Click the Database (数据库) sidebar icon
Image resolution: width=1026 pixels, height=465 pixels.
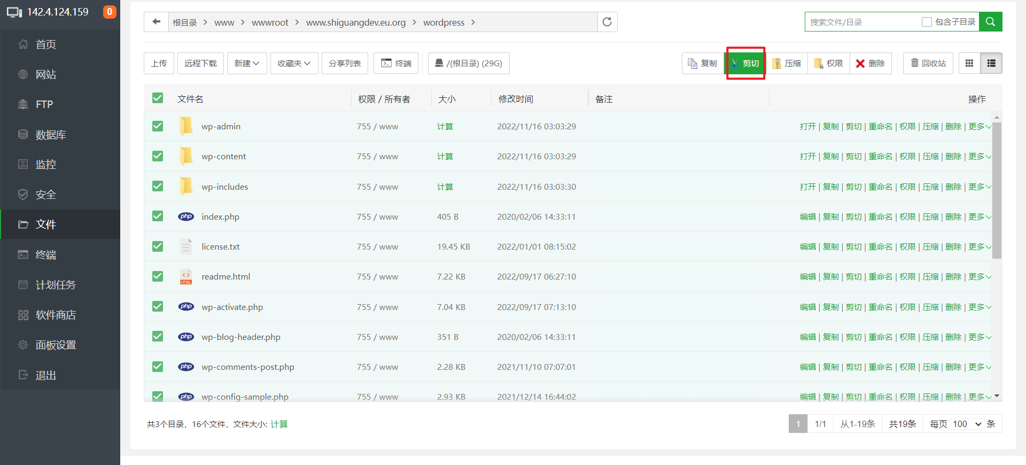tap(23, 134)
